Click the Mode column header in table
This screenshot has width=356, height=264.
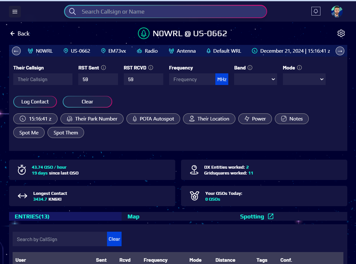tap(196, 260)
